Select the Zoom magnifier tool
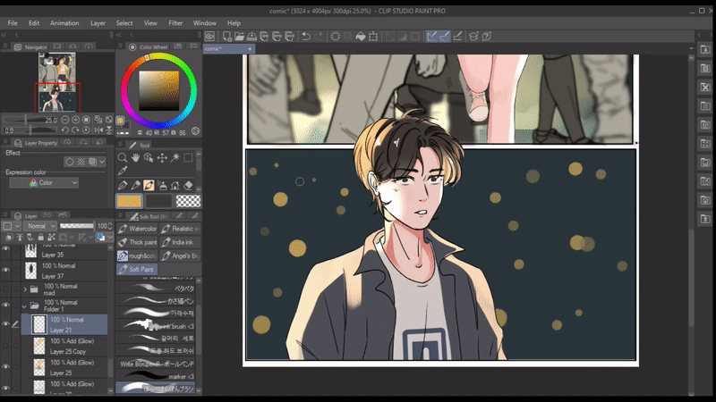 pos(123,158)
